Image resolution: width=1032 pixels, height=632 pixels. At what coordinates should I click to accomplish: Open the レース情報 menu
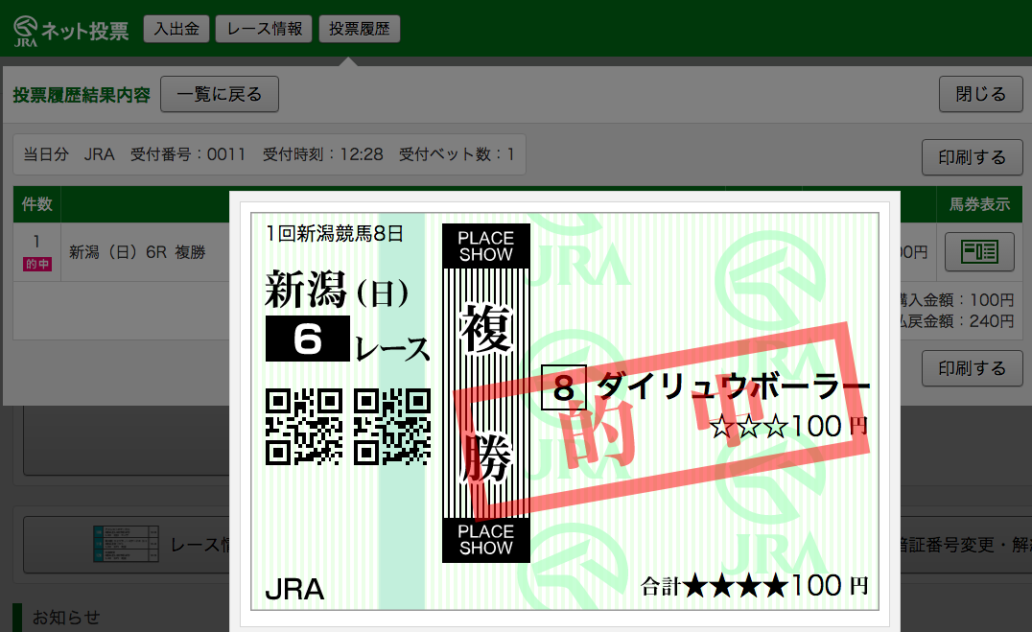(x=265, y=29)
